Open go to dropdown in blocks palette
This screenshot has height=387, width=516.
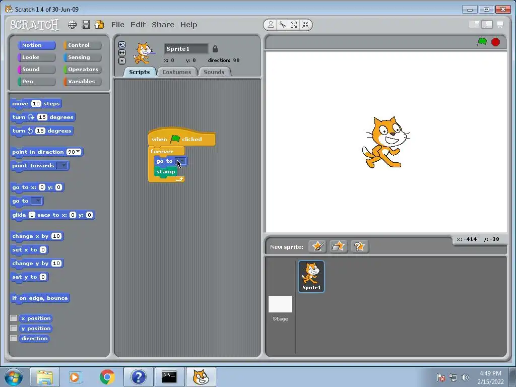point(37,201)
